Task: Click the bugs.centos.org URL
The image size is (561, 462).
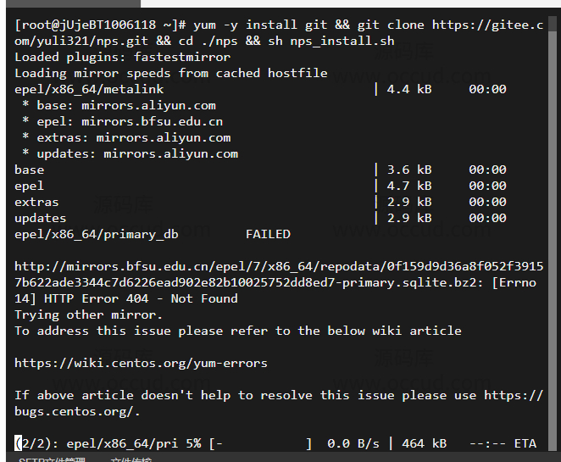Action: click(x=77, y=411)
